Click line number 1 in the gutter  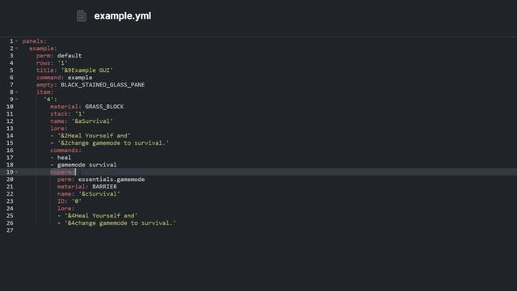11,41
